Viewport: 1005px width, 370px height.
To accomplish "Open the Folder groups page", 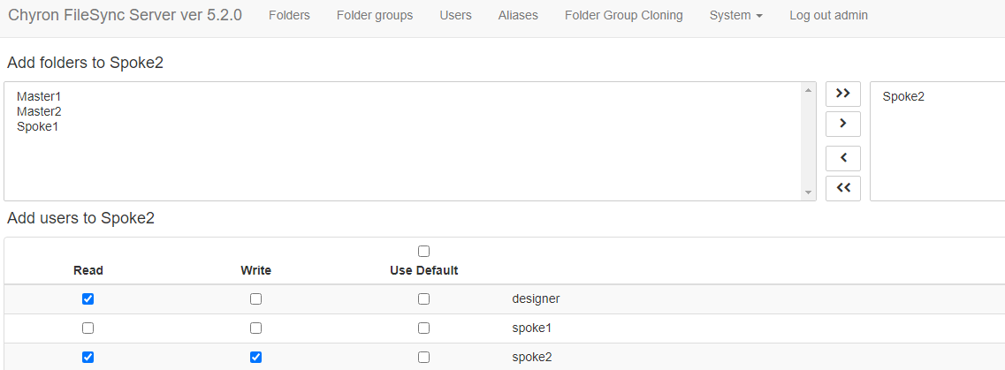I will 375,16.
